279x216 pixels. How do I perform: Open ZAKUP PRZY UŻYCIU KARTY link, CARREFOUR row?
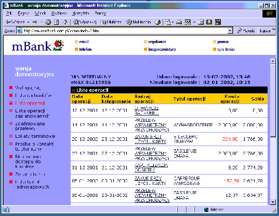(150, 181)
